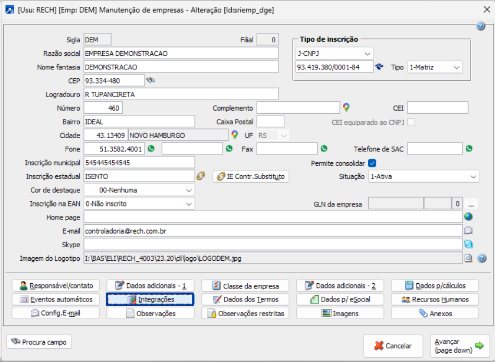Click the E-mail envelope icon
Image resolution: width=495 pixels, height=362 pixels.
pos(468,231)
